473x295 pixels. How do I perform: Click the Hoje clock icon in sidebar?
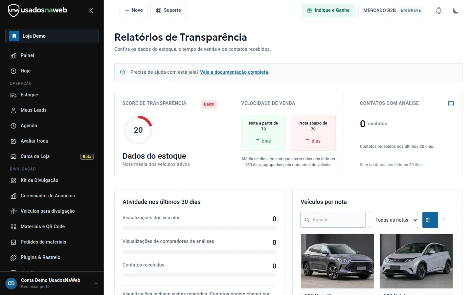(x=13, y=71)
